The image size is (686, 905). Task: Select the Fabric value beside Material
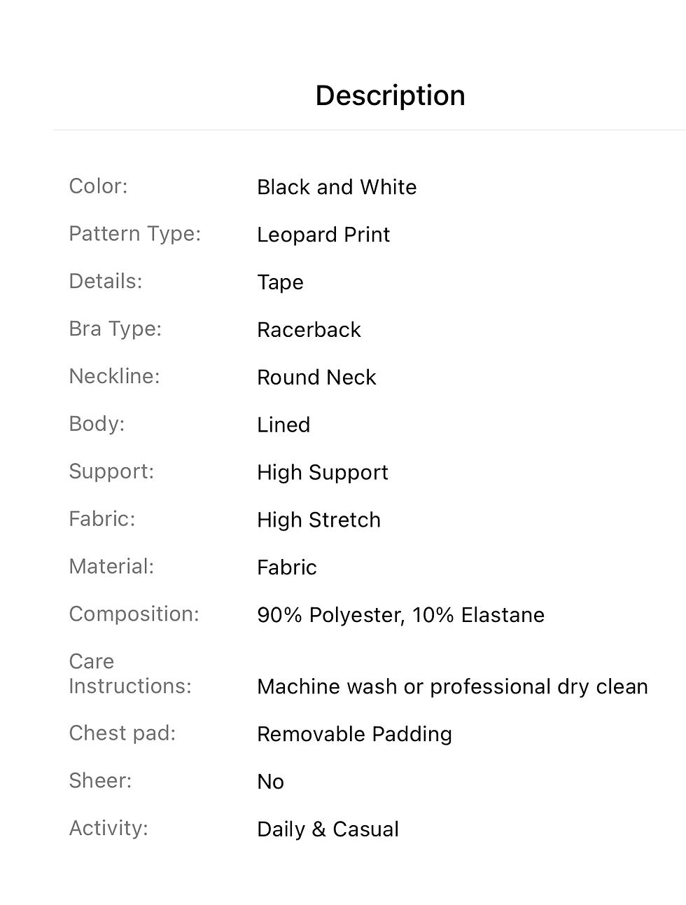(286, 567)
